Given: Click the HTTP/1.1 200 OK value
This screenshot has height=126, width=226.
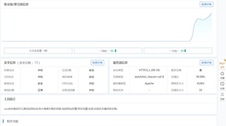Looking at the screenshot, I should coord(149,70).
